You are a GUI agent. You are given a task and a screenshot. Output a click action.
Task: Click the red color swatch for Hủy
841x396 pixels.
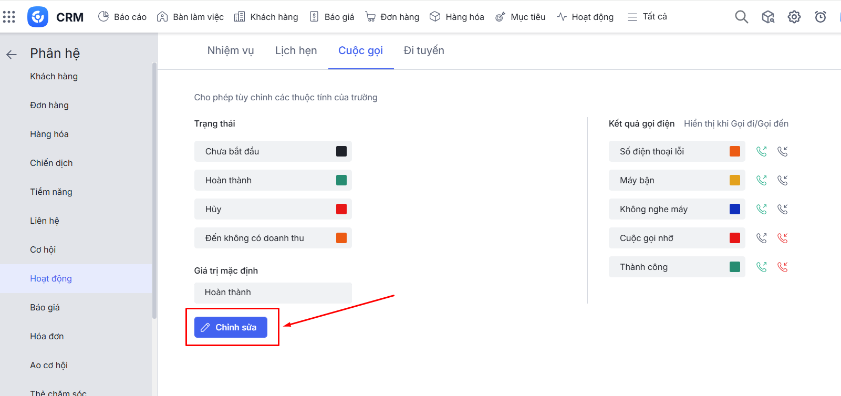341,209
